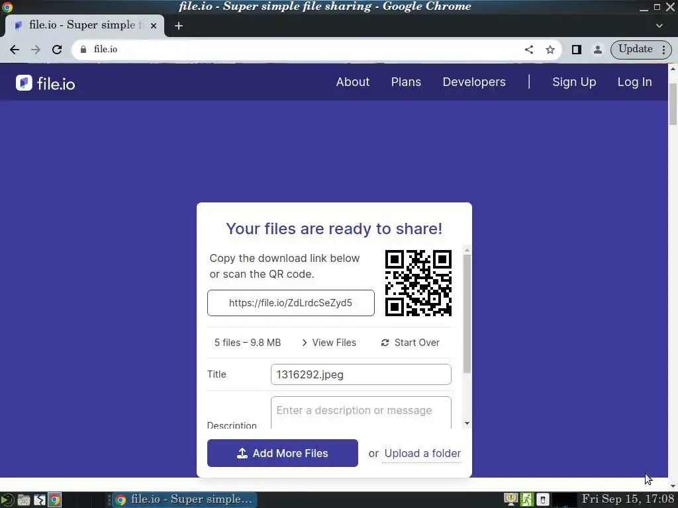
Task: Click Log In in the header
Action: coord(634,82)
